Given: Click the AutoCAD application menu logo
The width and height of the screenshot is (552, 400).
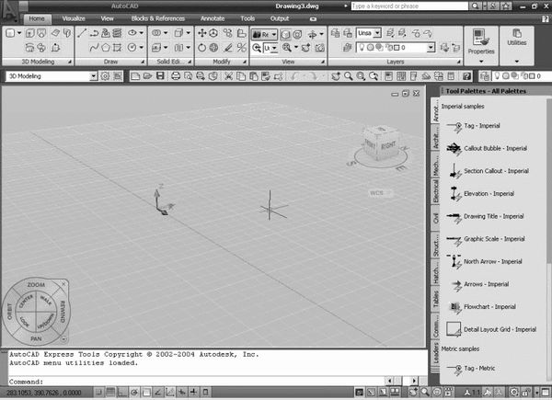Looking at the screenshot, I should (9, 12).
